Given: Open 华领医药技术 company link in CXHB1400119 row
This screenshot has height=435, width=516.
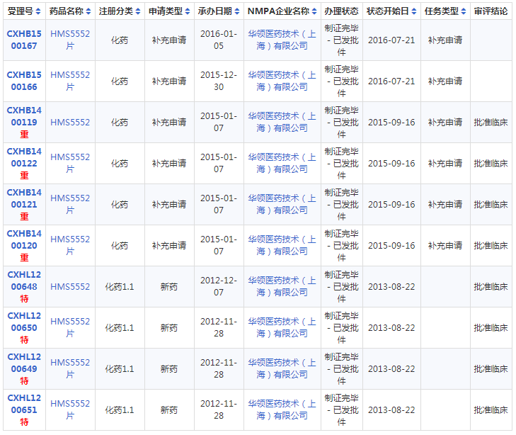Looking at the screenshot, I should pyautogui.click(x=282, y=122).
